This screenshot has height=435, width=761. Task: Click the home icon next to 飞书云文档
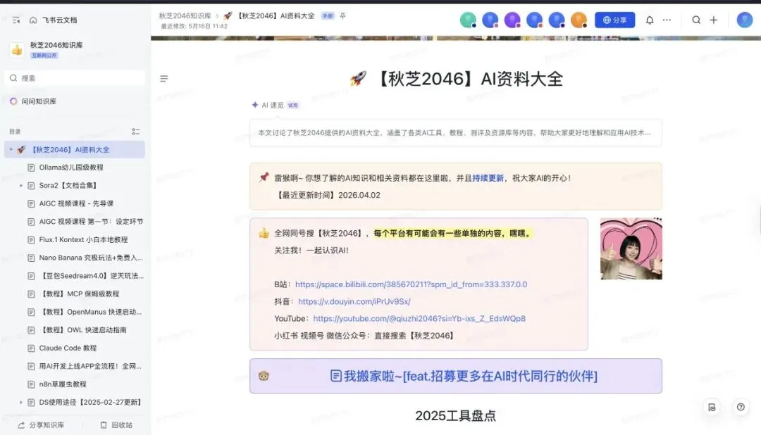pyautogui.click(x=33, y=20)
